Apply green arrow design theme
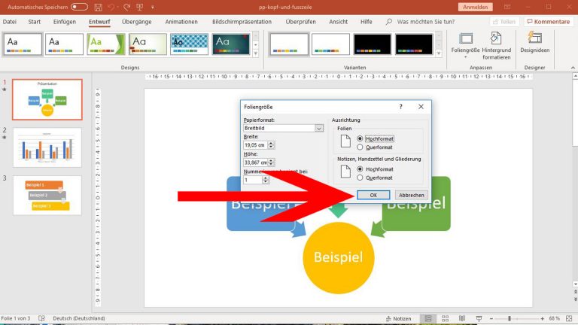578x325 pixels. [x=106, y=44]
